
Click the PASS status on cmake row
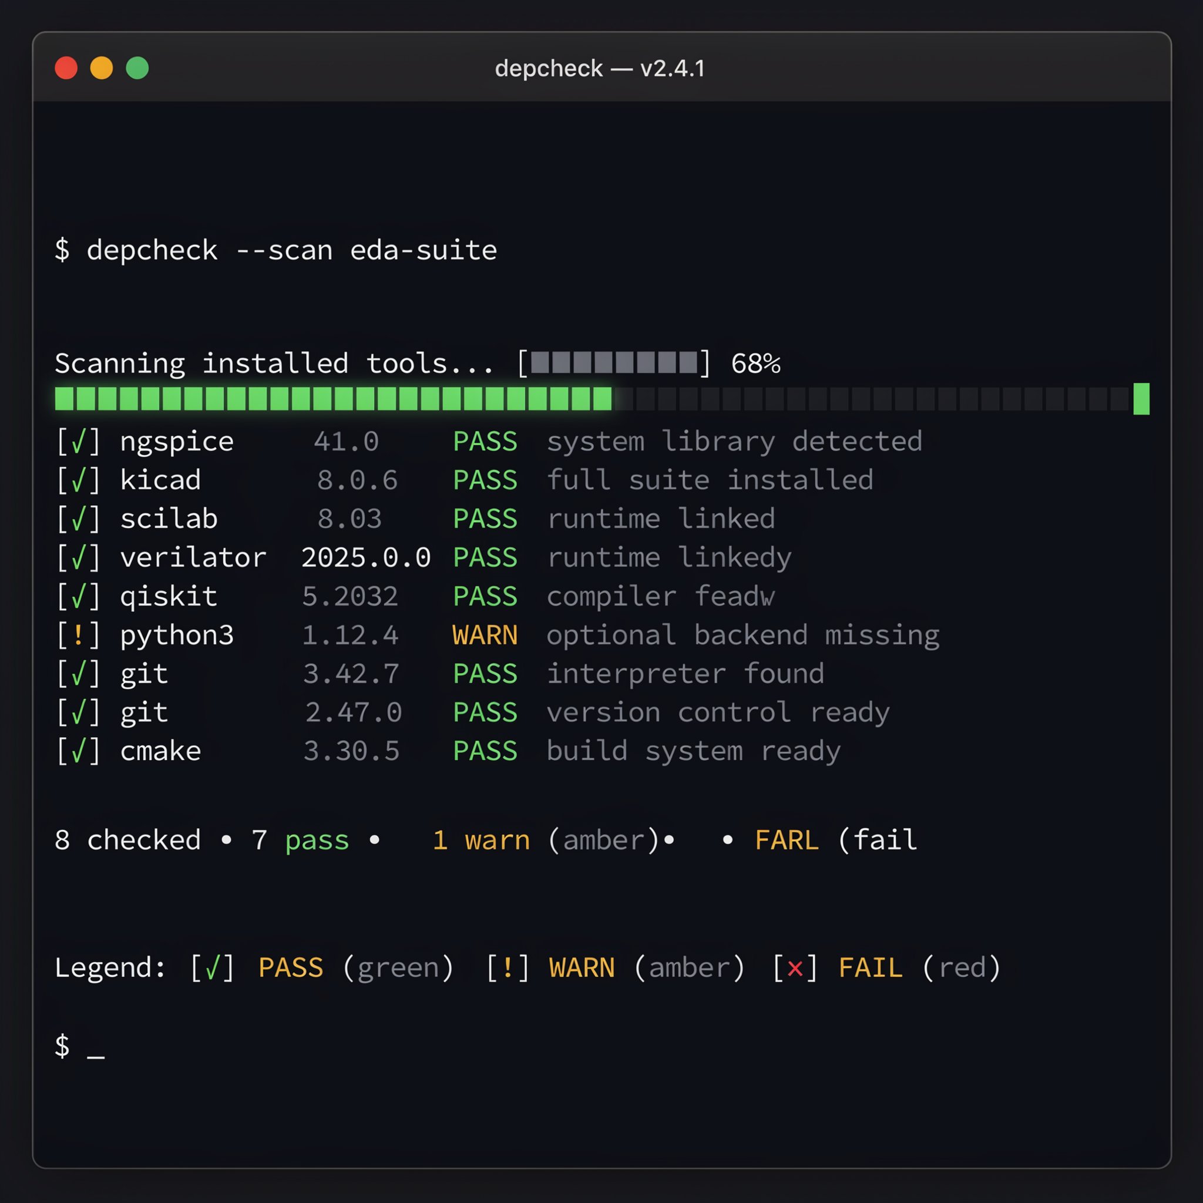485,751
